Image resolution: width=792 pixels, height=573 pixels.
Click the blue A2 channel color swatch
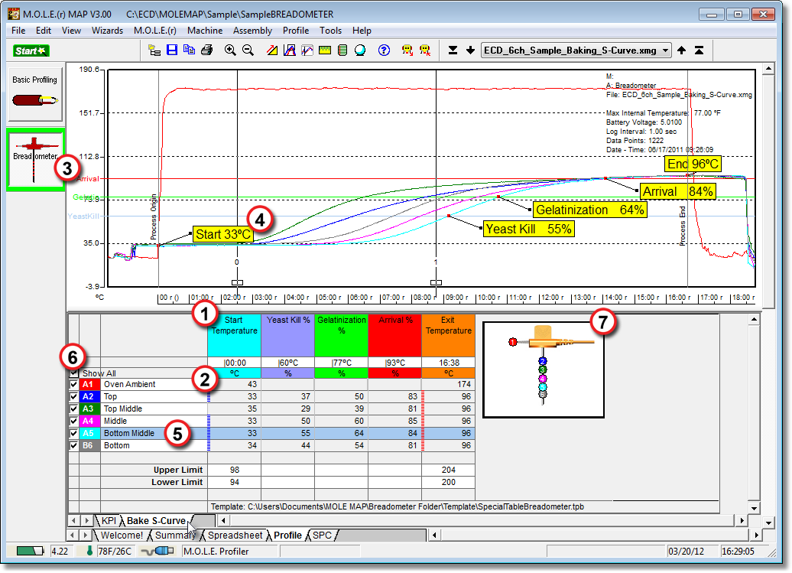(x=89, y=396)
